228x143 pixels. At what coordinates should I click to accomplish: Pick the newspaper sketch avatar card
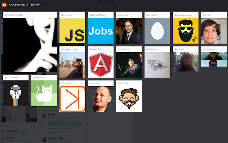coord(157,65)
